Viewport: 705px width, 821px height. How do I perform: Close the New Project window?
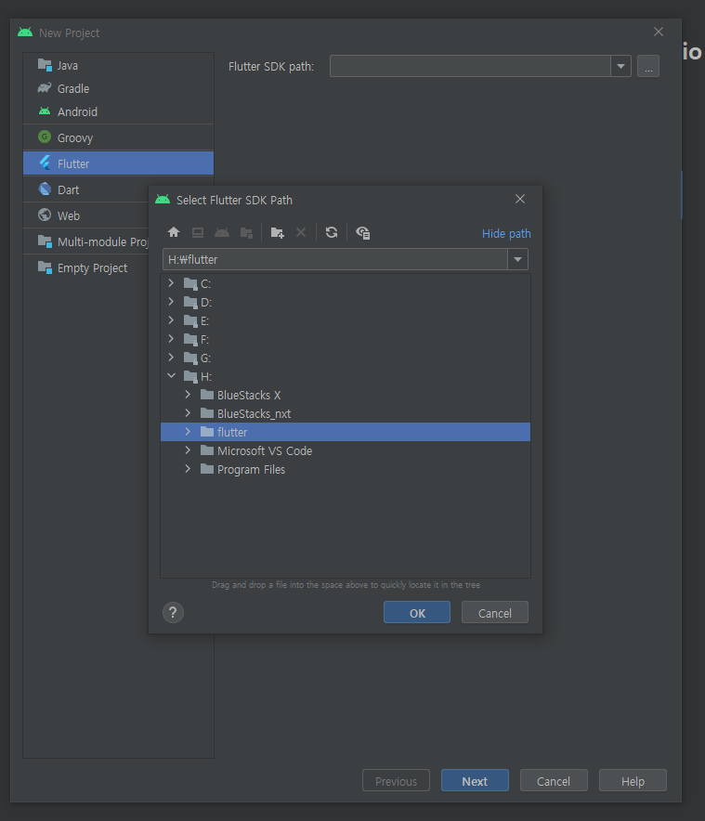pyautogui.click(x=659, y=32)
